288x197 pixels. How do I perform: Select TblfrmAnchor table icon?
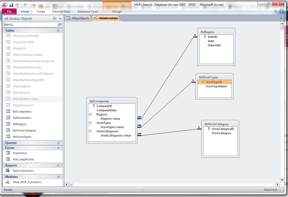point(8,118)
